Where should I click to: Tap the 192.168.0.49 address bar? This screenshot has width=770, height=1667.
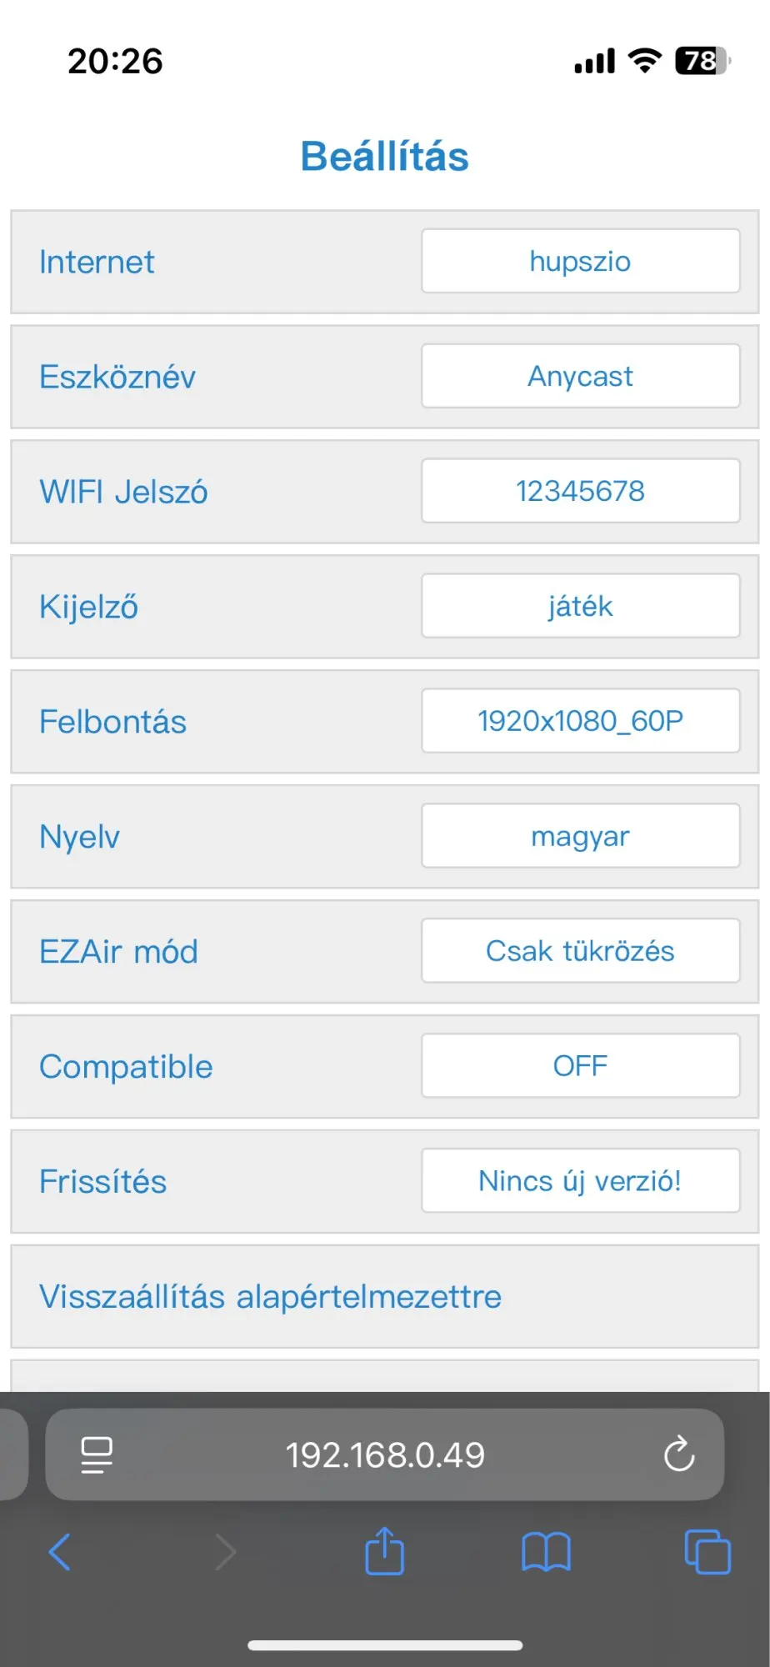[x=385, y=1455]
